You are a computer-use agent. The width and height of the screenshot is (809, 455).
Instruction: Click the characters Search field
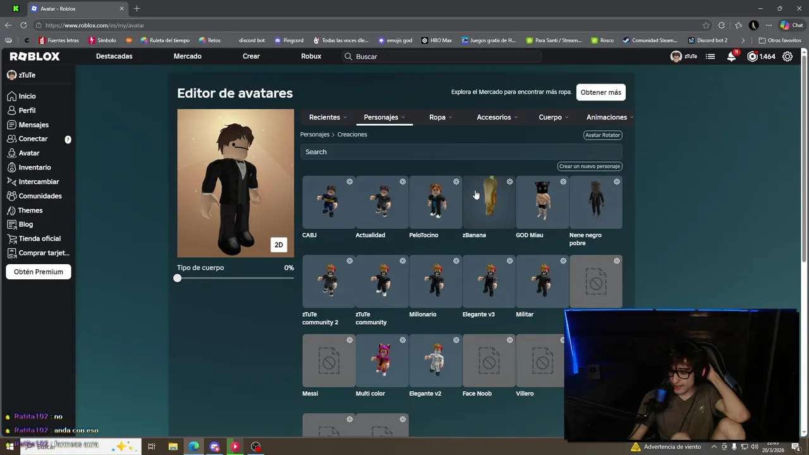461,152
